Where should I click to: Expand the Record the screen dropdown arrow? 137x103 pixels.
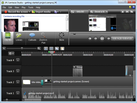[x=29, y=12]
